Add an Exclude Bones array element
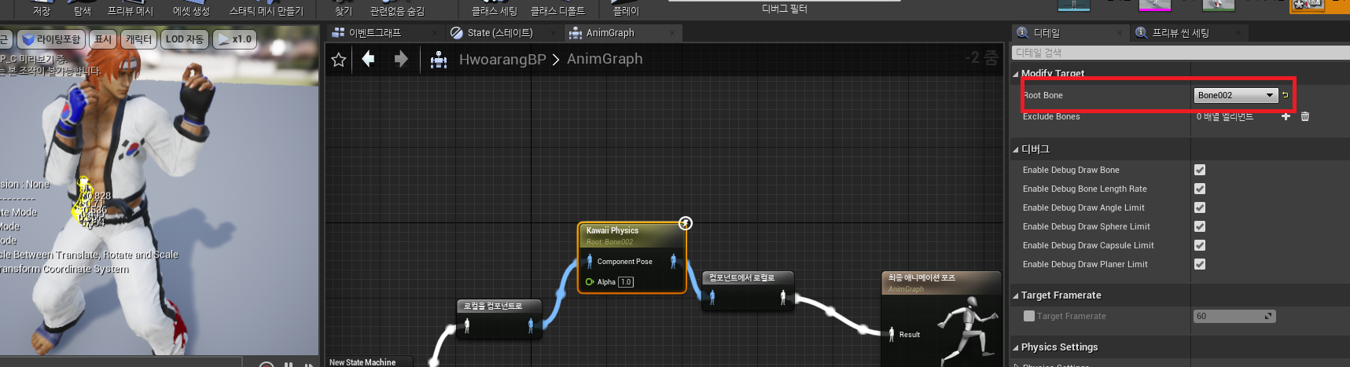The image size is (1350, 367). pyautogui.click(x=1286, y=116)
